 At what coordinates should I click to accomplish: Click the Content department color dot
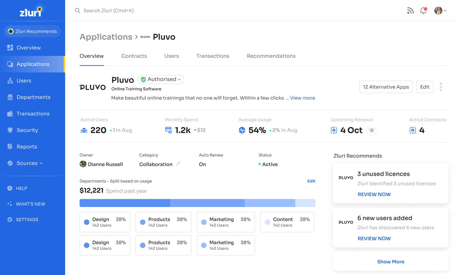tap(268, 222)
